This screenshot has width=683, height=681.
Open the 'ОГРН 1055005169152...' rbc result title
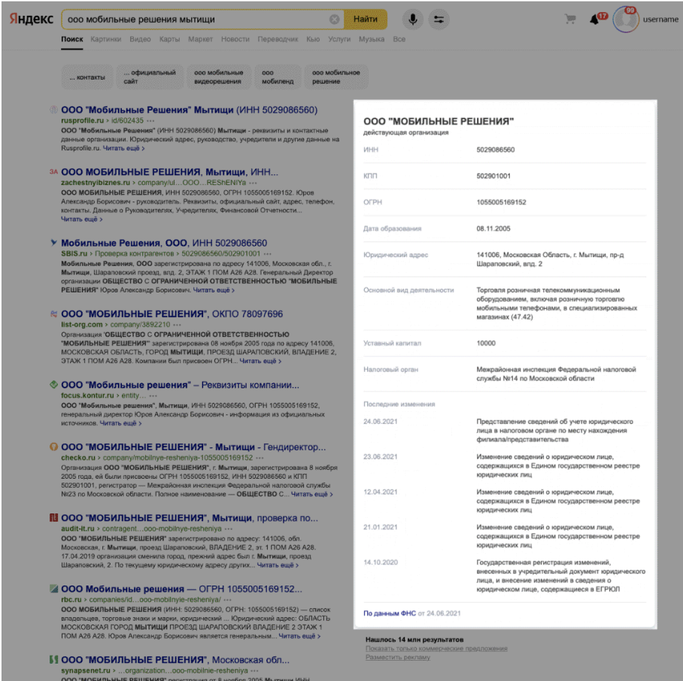tap(181, 589)
